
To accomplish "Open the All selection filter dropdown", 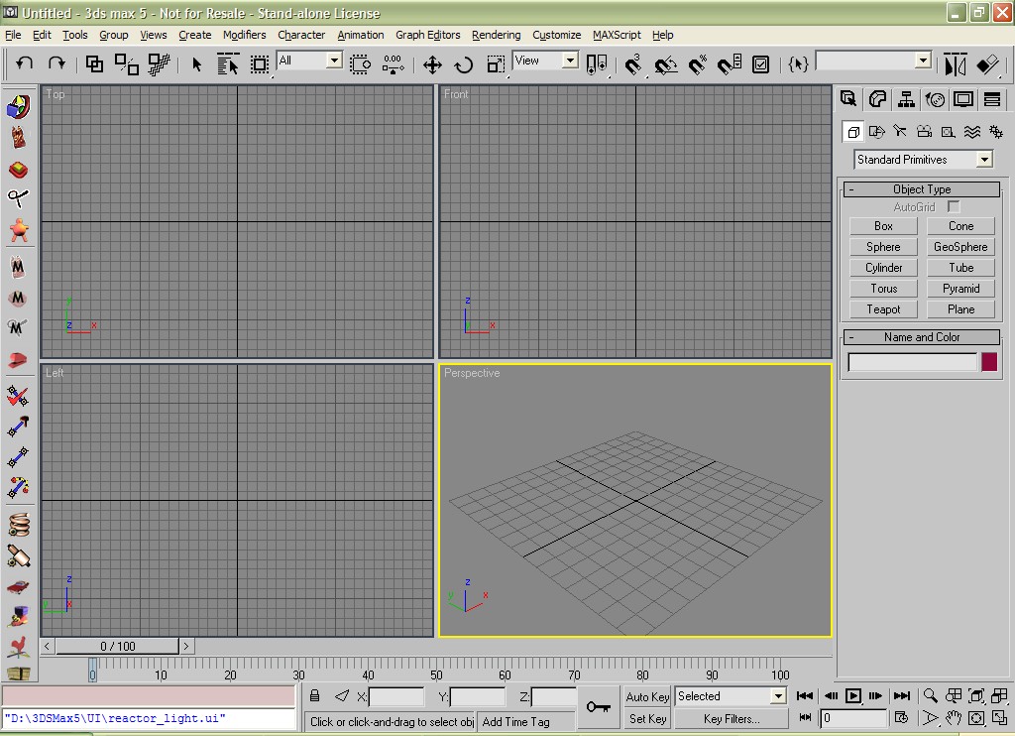I will coord(309,61).
